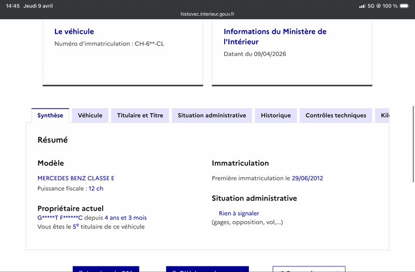Click the Rien à signaler status text

coord(239,213)
